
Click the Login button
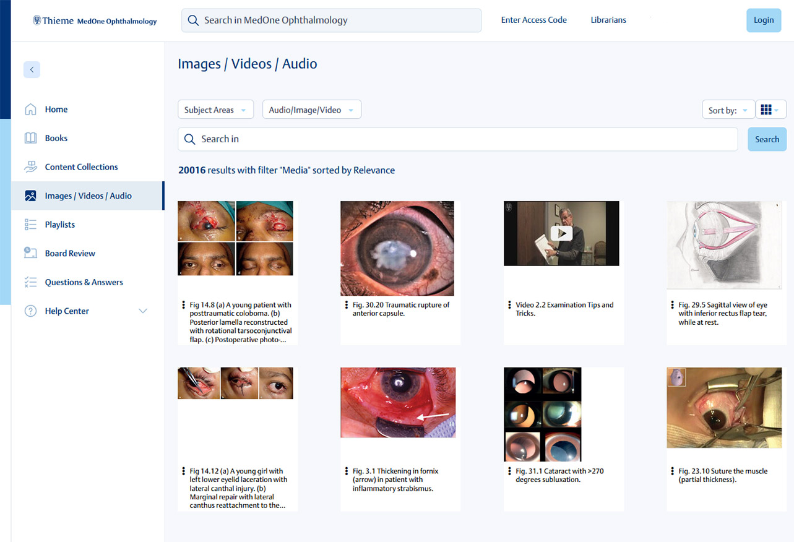[x=763, y=20]
